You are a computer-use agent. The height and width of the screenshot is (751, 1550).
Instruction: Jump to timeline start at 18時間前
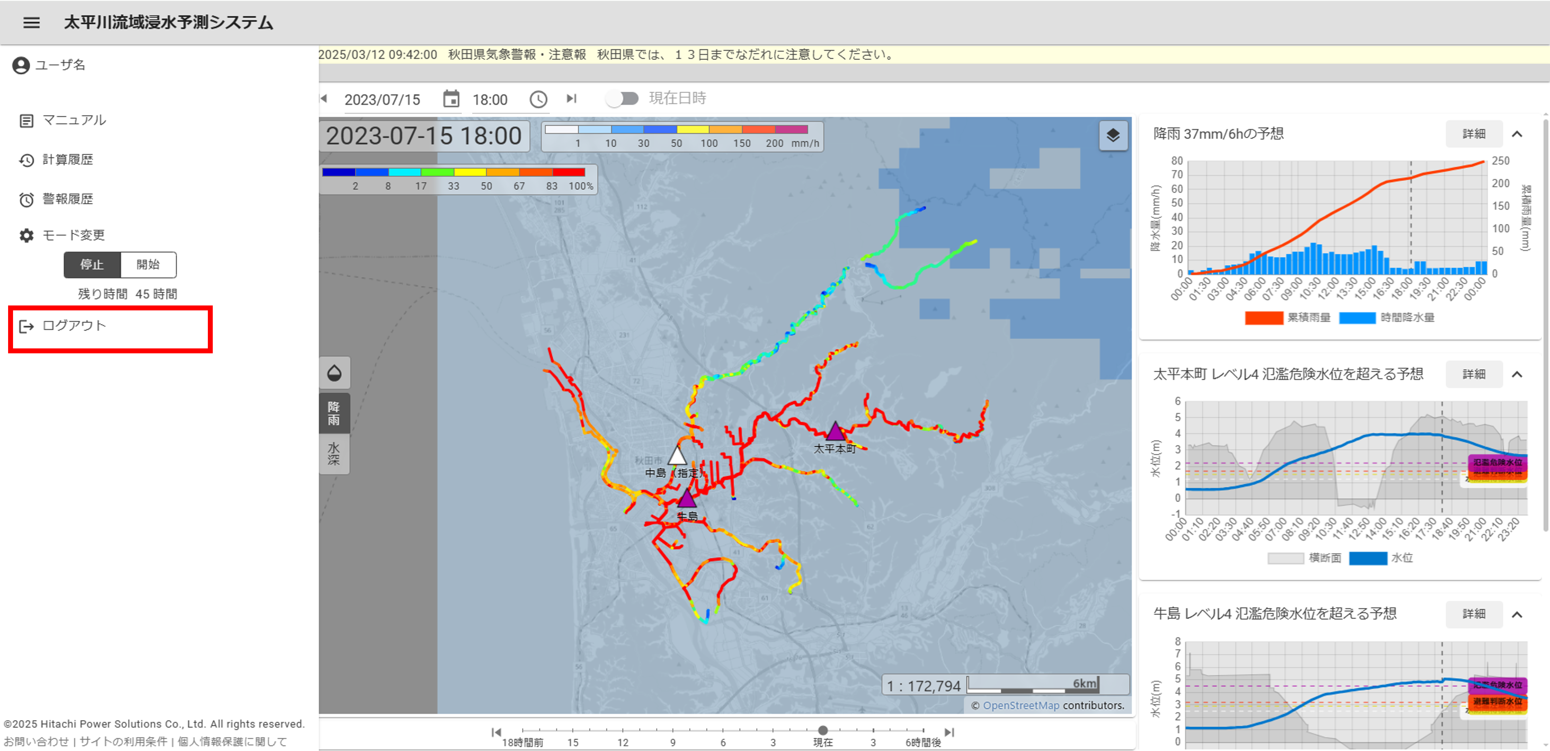pyautogui.click(x=496, y=732)
